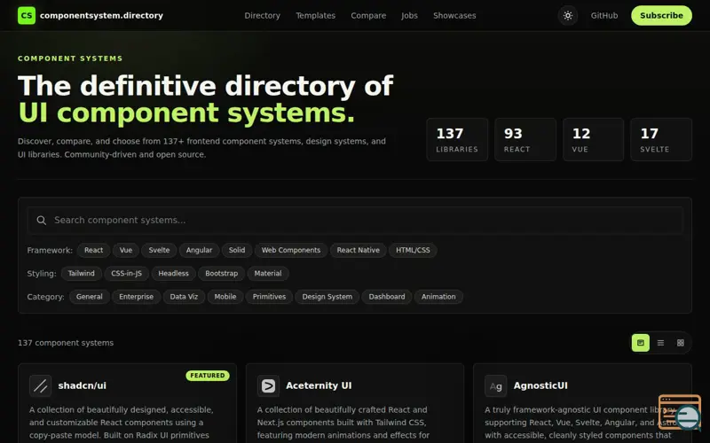Click the shadcn/ui logo icon

pos(40,385)
